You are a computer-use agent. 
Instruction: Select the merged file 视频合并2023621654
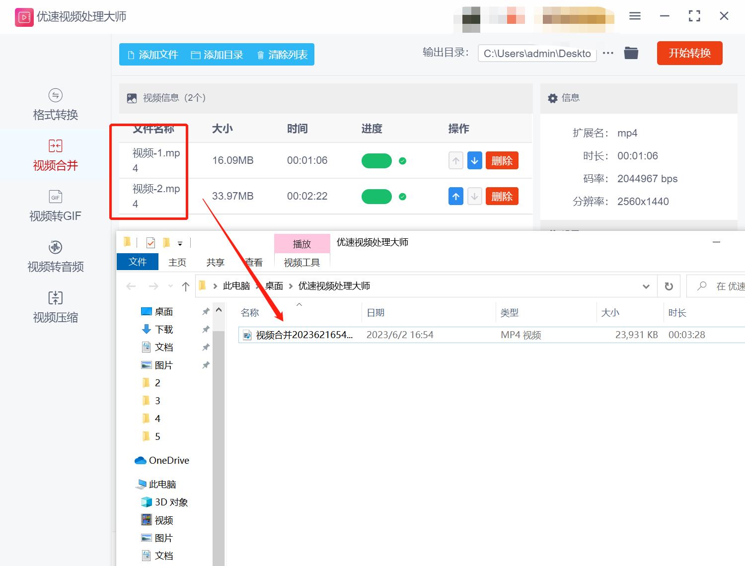point(303,335)
